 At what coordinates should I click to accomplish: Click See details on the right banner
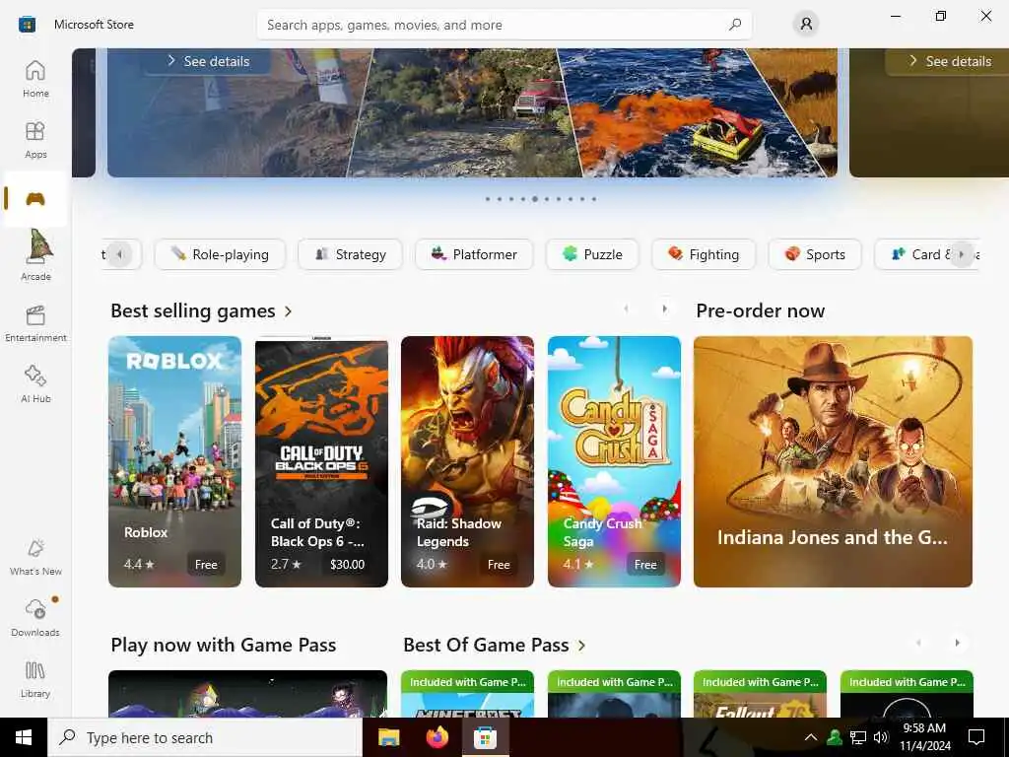[x=949, y=61]
